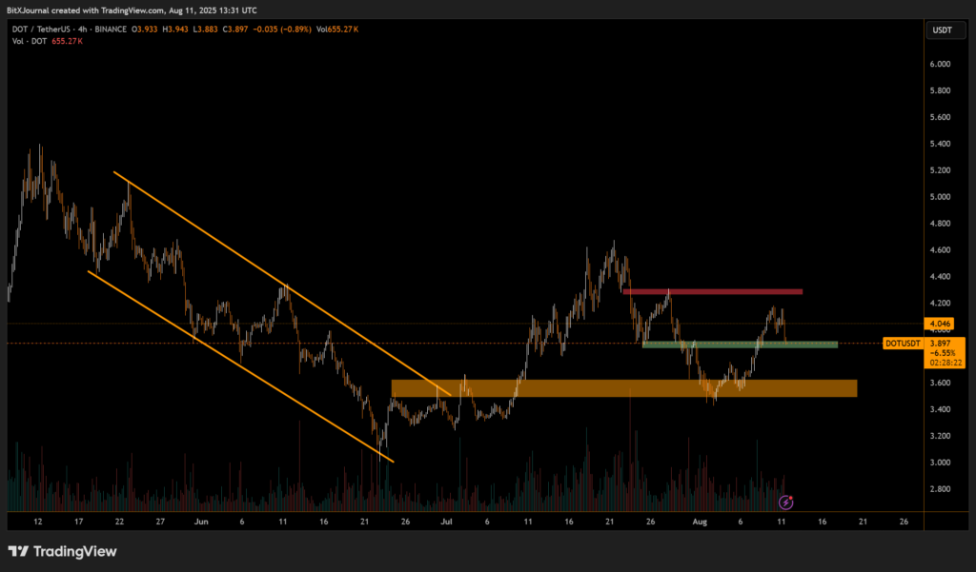Click the Aug label on time axis
Viewport: 976px width, 572px height.
(700, 522)
